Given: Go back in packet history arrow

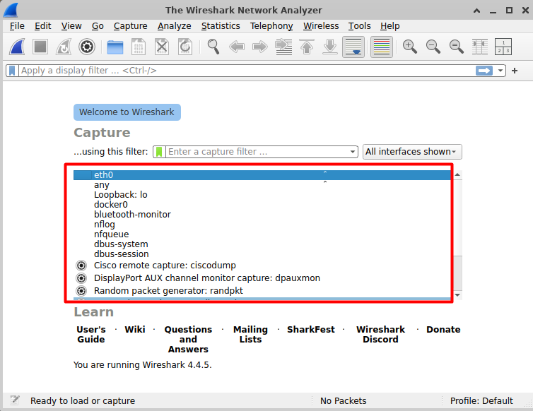Looking at the screenshot, I should coord(237,47).
